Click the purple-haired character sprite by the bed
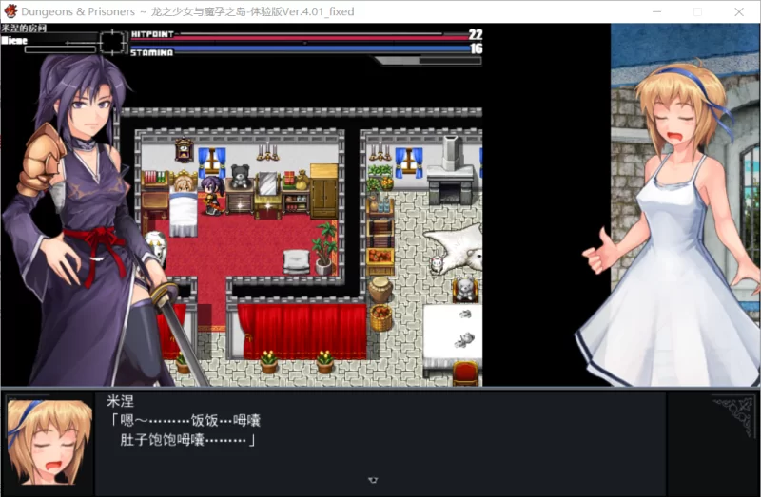 coord(212,195)
